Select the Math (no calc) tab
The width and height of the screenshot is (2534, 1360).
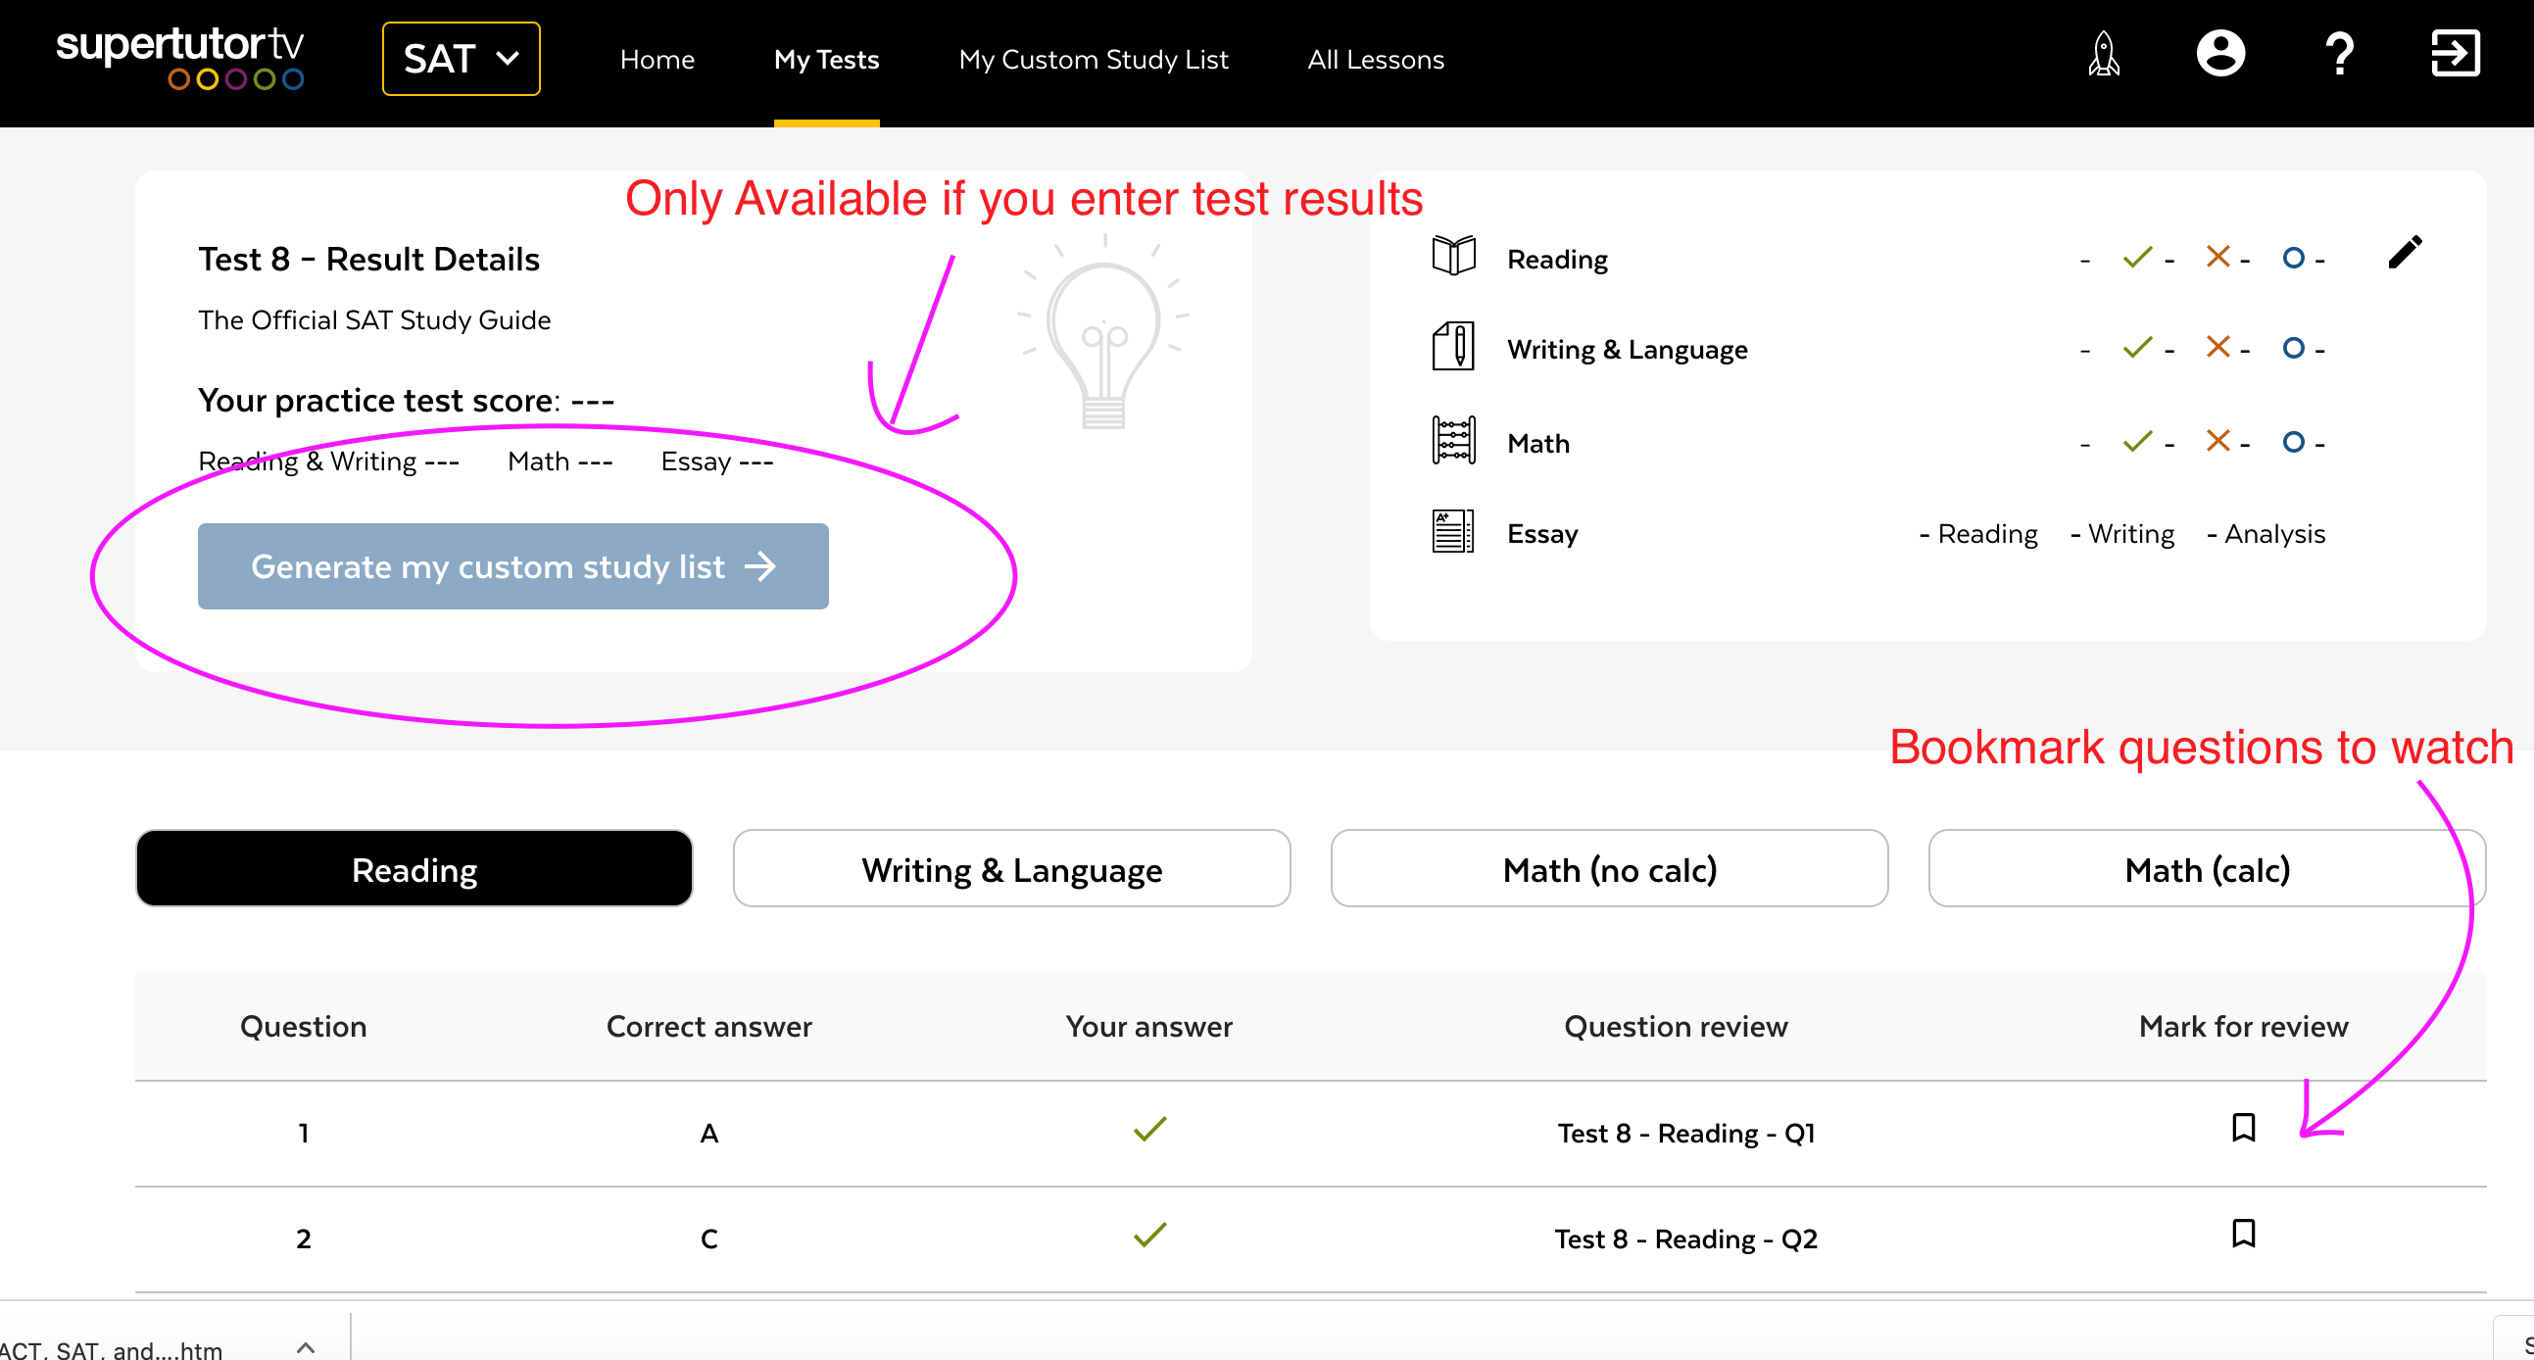click(1608, 869)
